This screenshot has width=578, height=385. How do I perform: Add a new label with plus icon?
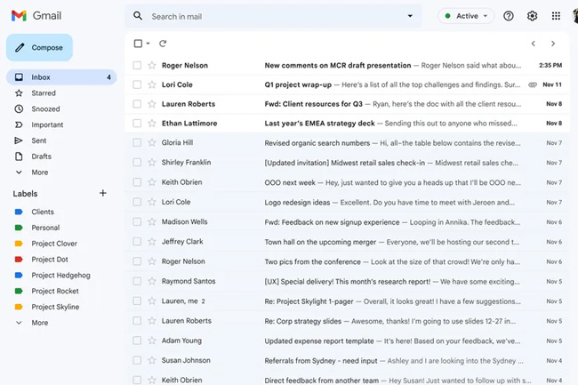[103, 193]
